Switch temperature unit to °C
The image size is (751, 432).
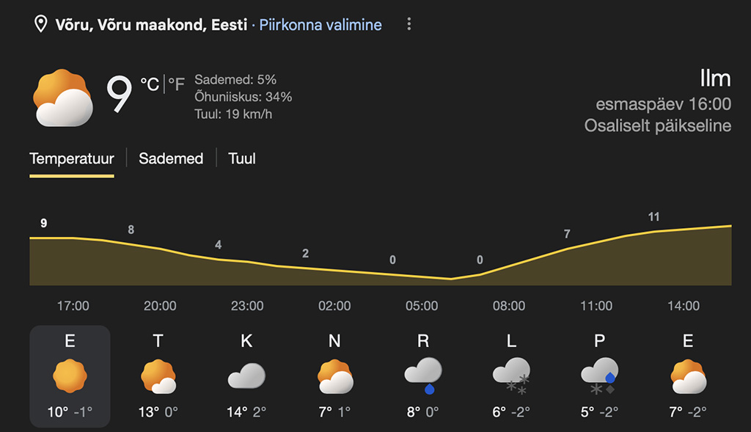(150, 84)
